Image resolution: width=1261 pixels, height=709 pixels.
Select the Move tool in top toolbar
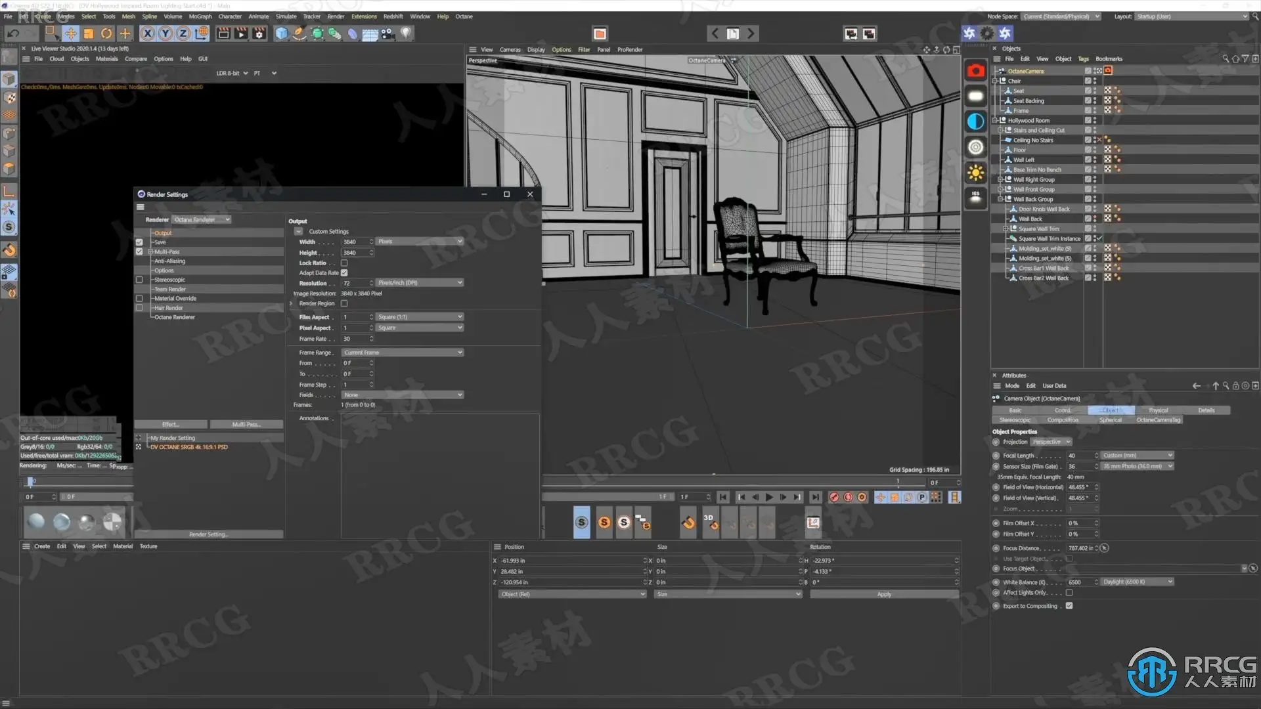(70, 33)
